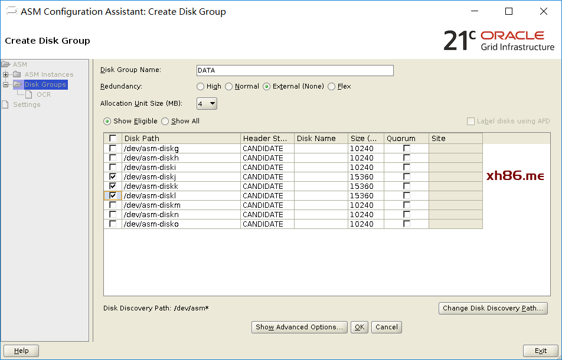This screenshot has height=360, width=562.
Task: Expand the ASM Instances tree node
Action: 6,74
